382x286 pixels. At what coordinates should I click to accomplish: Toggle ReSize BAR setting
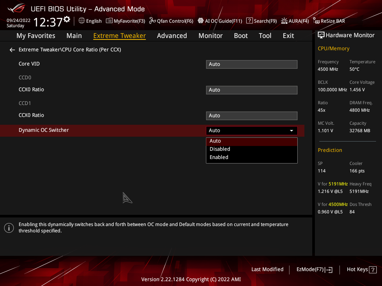click(x=329, y=21)
